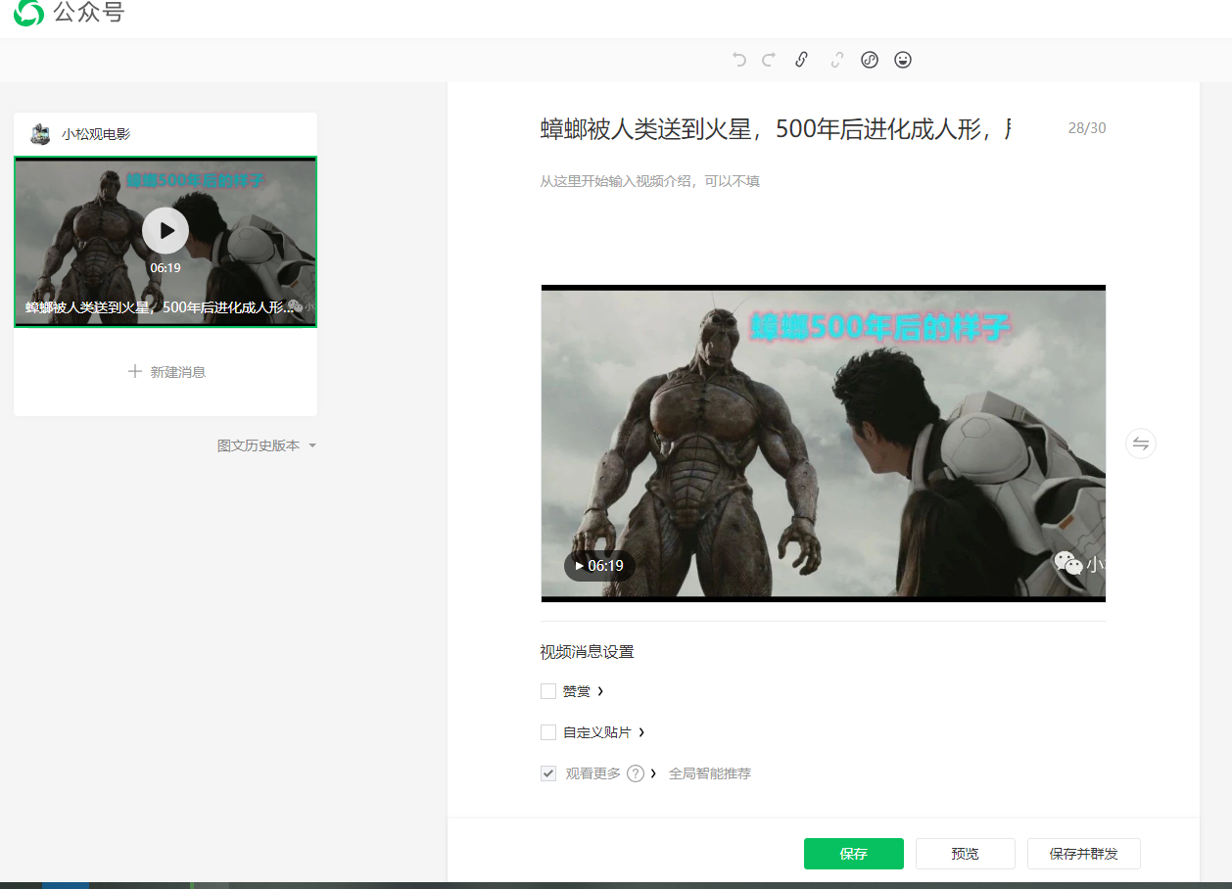This screenshot has width=1232, height=889.
Task: Select the main video preview image
Action: pyautogui.click(x=824, y=444)
